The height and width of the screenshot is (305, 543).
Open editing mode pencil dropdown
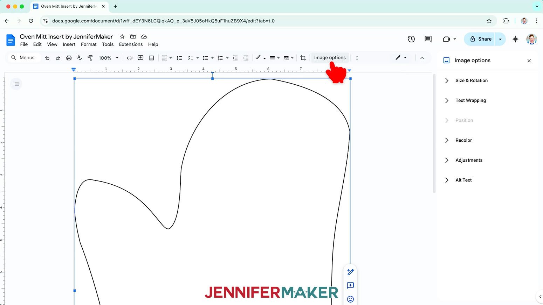(x=401, y=58)
